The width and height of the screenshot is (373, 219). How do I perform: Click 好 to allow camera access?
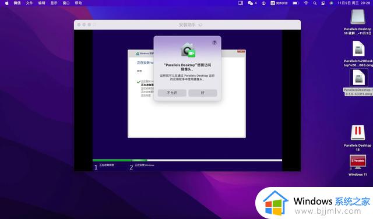click(x=203, y=93)
